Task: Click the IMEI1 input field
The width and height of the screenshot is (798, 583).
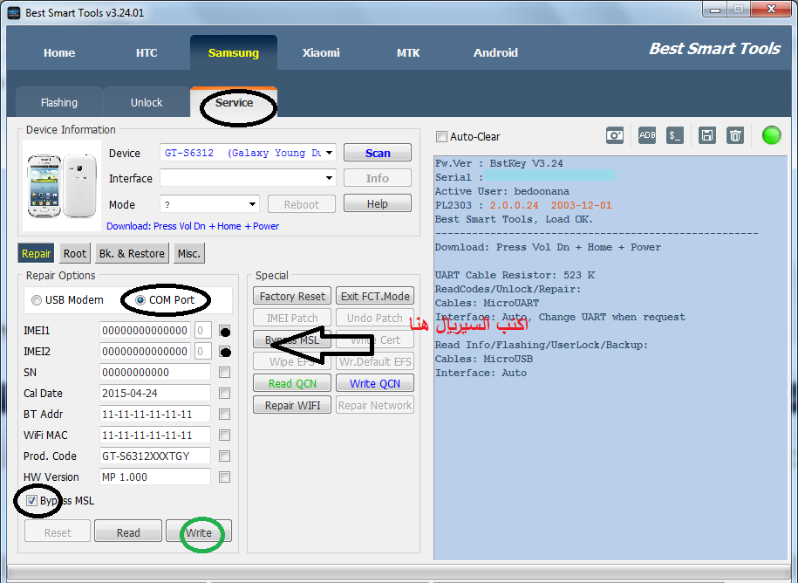Action: coord(145,331)
